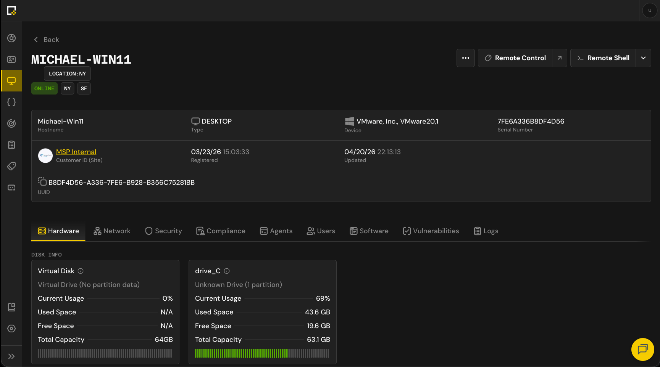Click the Virtual Disk info icon
The image size is (660, 367).
(x=81, y=271)
